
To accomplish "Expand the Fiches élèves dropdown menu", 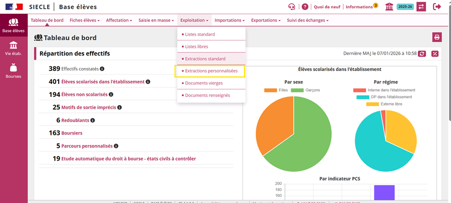I will click(x=85, y=20).
